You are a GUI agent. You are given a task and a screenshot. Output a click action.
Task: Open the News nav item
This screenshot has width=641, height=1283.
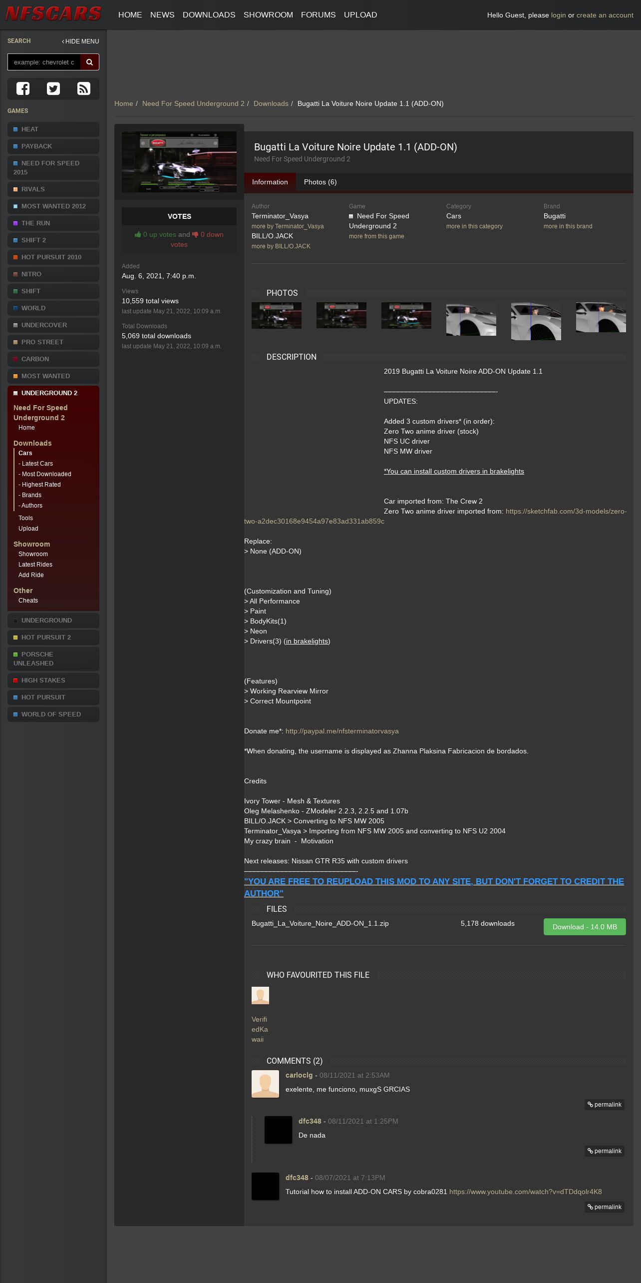coord(162,15)
